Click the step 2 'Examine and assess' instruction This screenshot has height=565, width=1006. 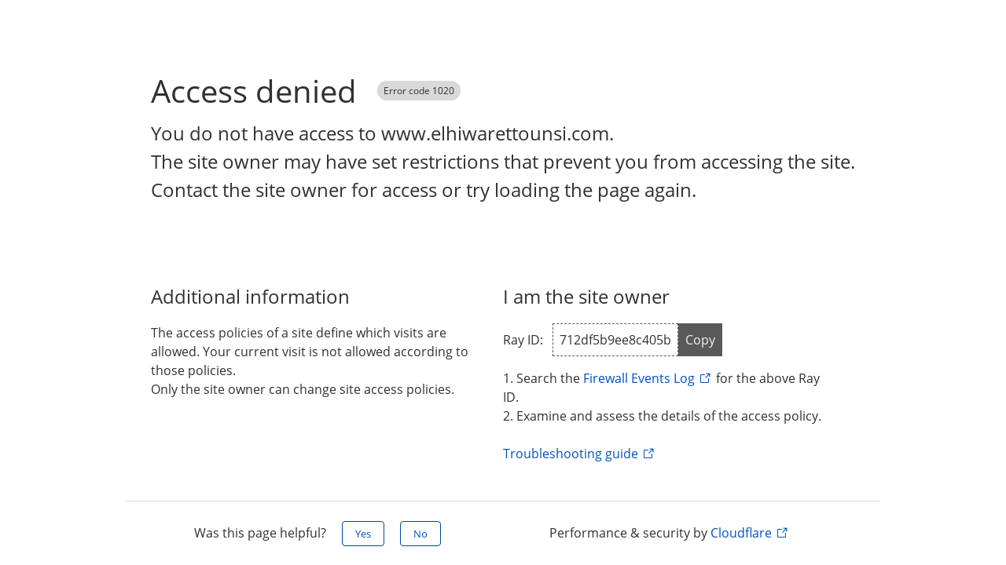662,416
